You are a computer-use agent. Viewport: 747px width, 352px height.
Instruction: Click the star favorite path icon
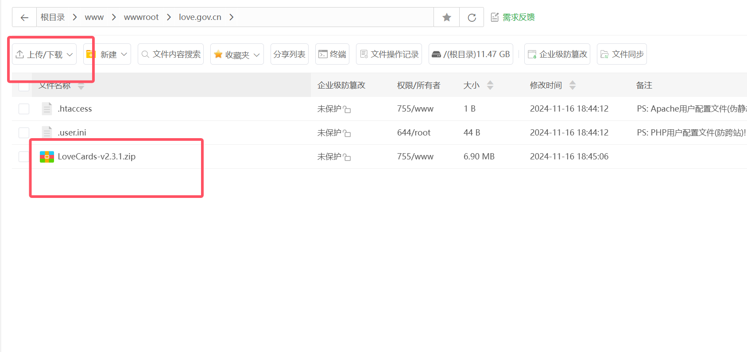click(447, 17)
